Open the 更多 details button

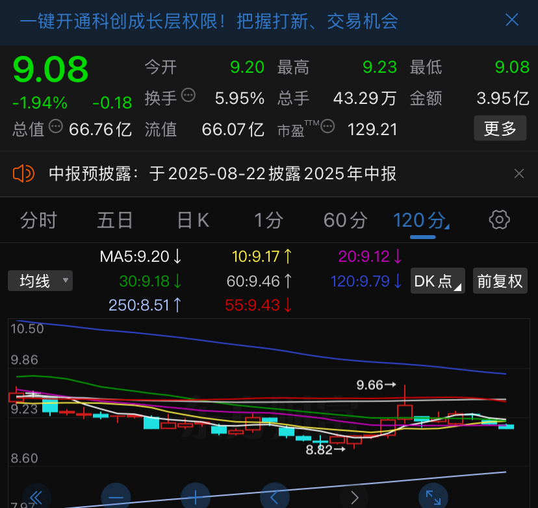[500, 128]
